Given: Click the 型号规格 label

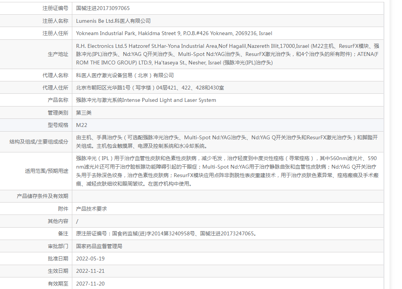Looking at the screenshot, I should 58,125.
